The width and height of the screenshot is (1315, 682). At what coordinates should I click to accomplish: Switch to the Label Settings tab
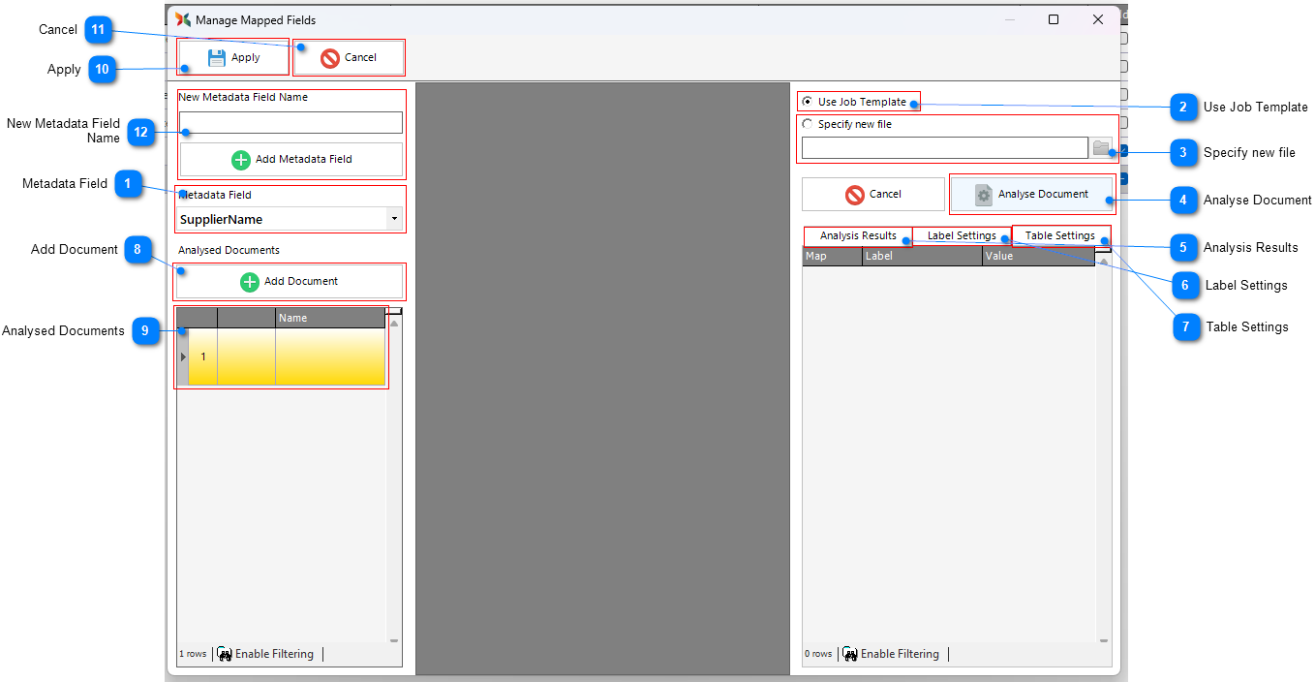[962, 236]
